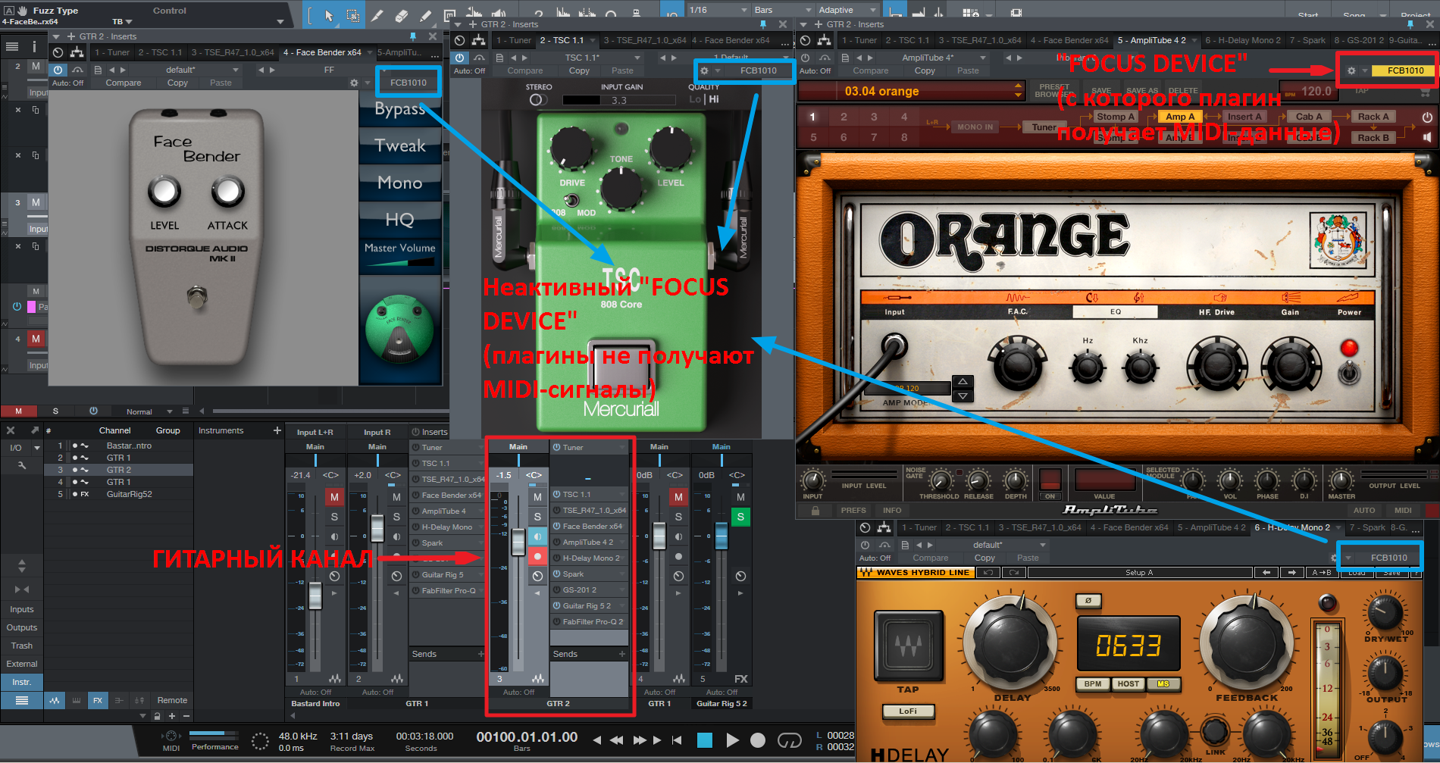This screenshot has width=1440, height=763.
Task: Fast forward using the transport double-arrow
Action: [640, 740]
